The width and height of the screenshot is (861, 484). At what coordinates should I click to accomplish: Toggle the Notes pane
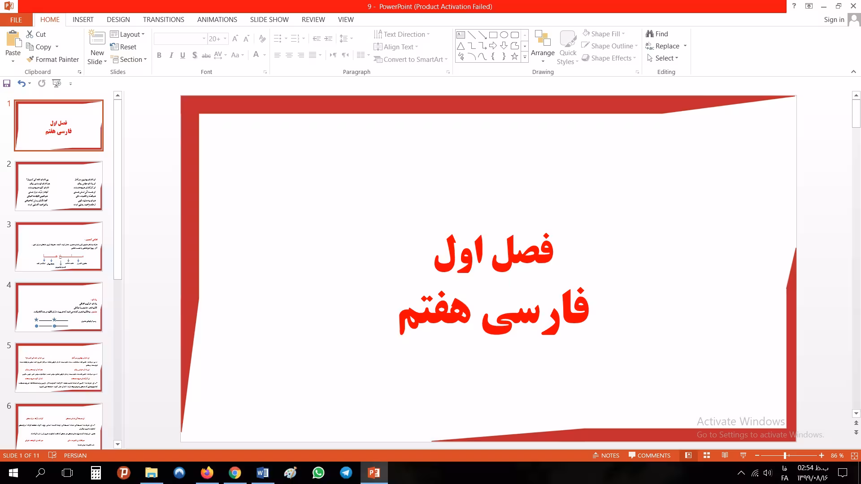tap(606, 455)
